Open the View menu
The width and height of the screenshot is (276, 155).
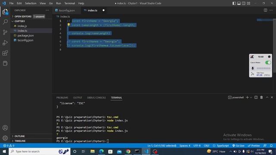click(43, 3)
